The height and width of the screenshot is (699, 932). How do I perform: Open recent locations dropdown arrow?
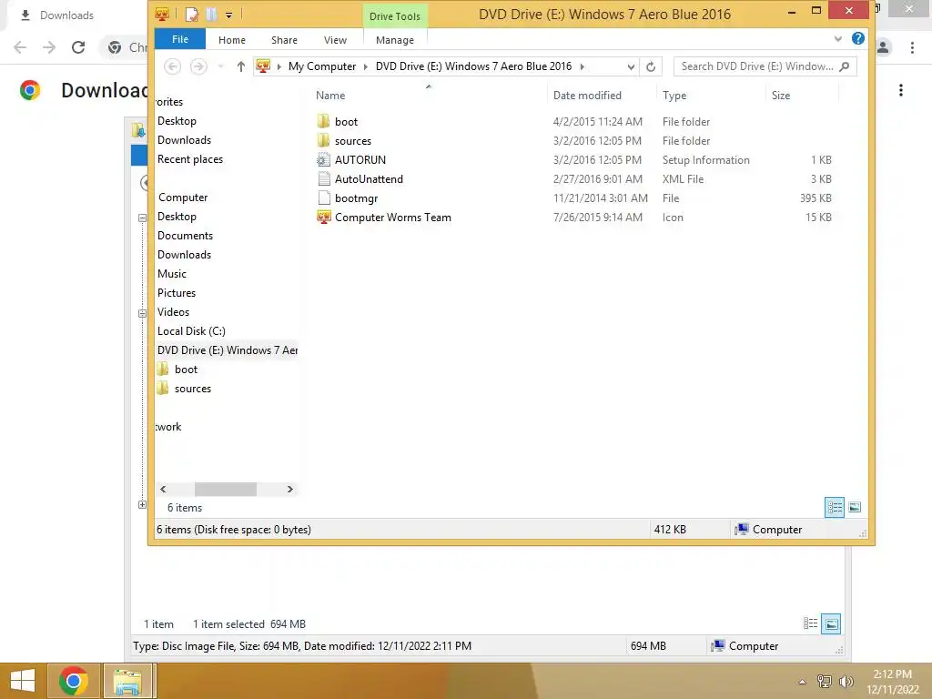click(220, 66)
